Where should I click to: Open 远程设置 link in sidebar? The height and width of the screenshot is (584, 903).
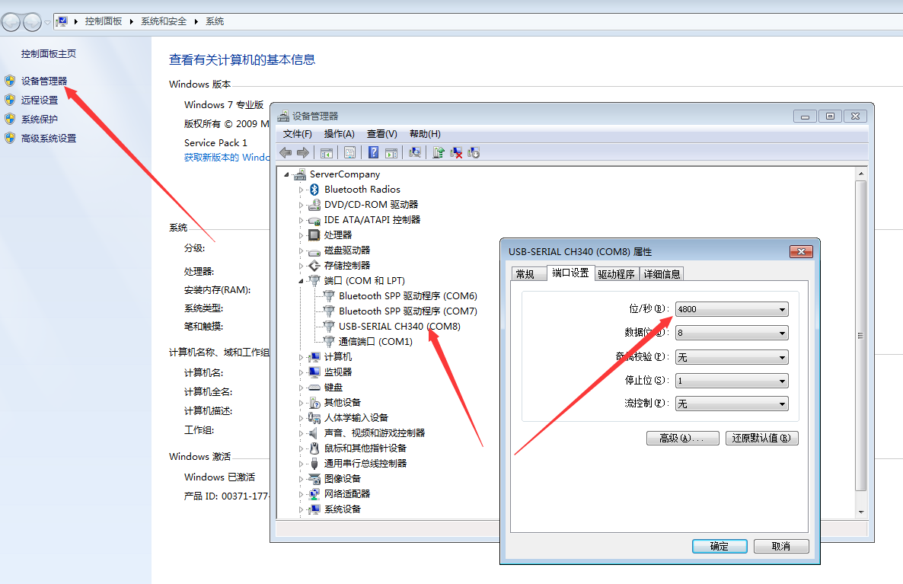tap(40, 101)
